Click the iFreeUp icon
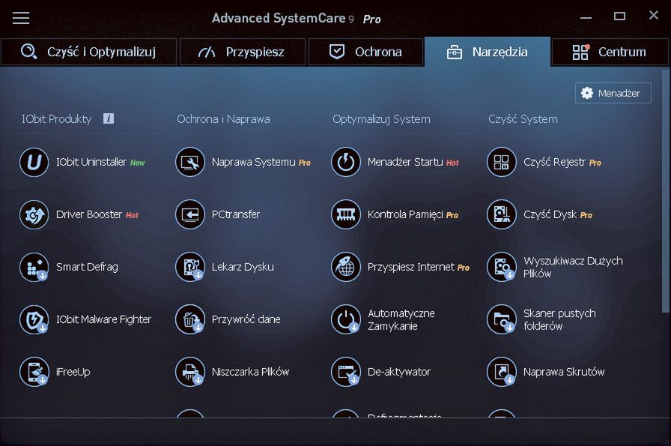671x446 pixels. click(34, 372)
